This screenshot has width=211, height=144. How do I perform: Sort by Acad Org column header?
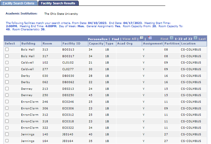pyautogui.click(x=125, y=43)
